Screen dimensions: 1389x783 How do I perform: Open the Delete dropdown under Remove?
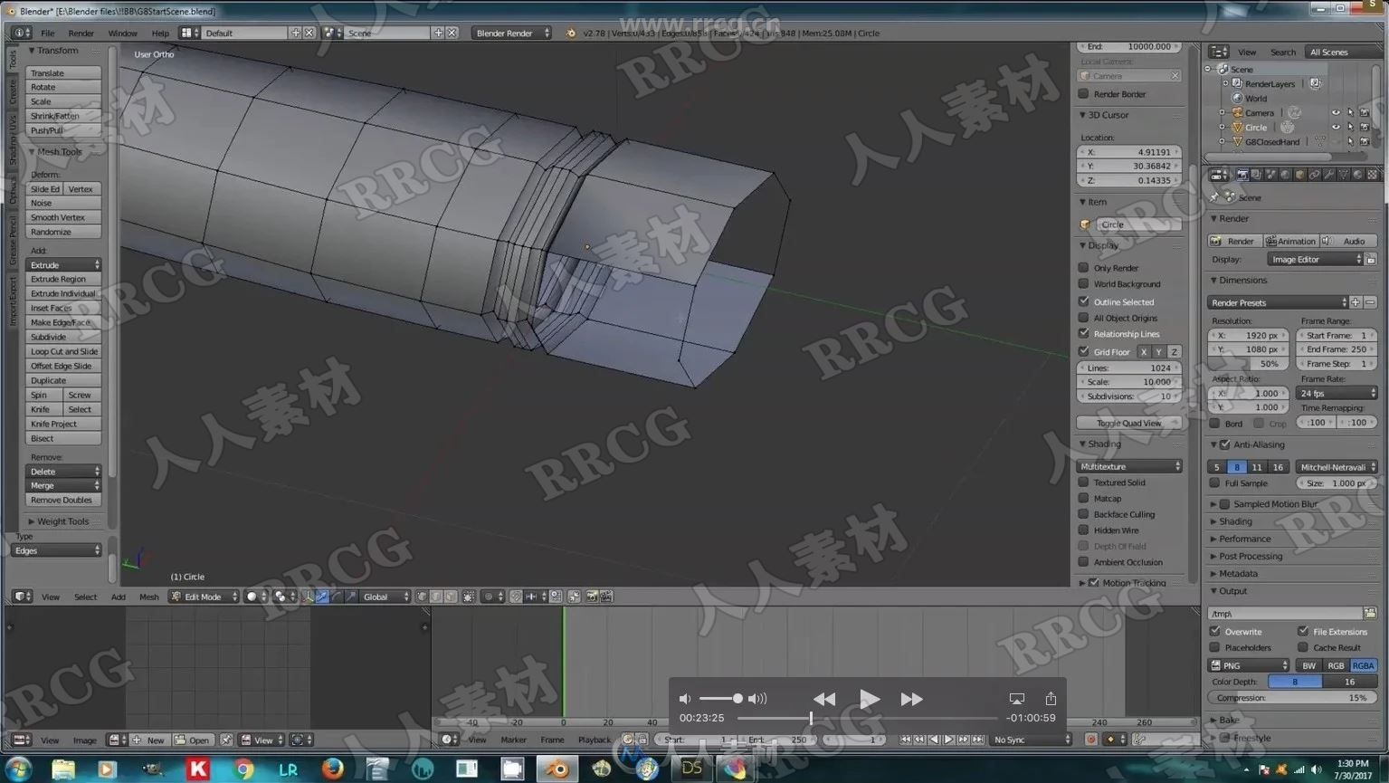63,471
